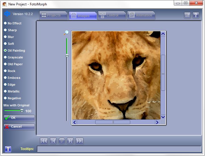Select the Metallic effect option

(12, 91)
